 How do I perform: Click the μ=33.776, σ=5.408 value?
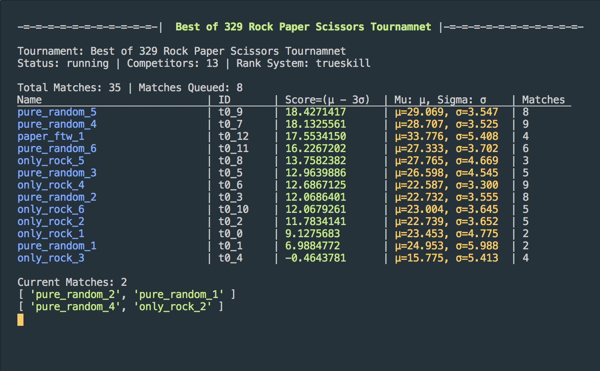pos(447,136)
